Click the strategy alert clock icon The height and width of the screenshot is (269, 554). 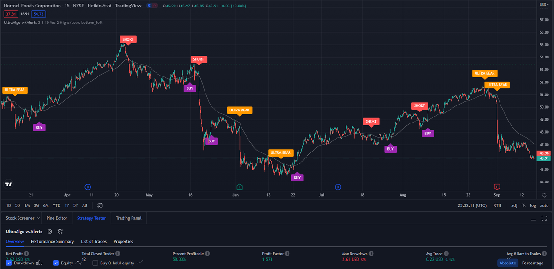click(x=60, y=231)
